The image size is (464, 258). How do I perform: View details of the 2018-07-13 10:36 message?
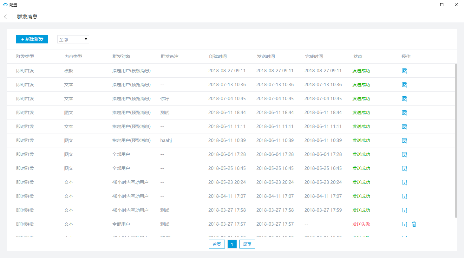click(x=404, y=85)
